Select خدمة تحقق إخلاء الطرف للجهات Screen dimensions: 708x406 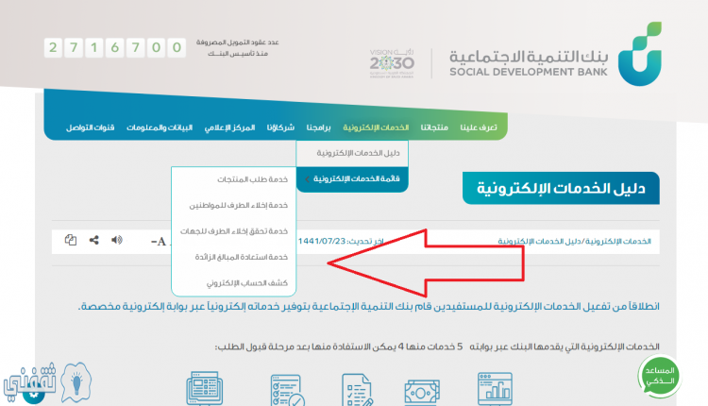coord(234,230)
